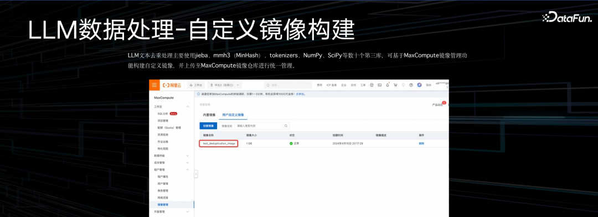Open 租户属性 in the sidebar

click(162, 177)
